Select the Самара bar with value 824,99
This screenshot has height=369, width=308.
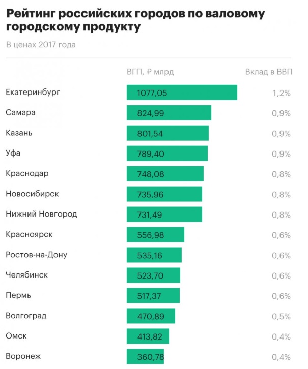click(169, 113)
